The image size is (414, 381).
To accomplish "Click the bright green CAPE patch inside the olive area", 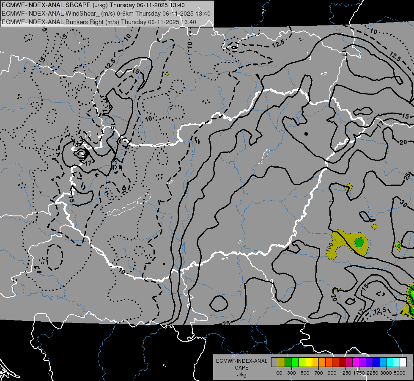I will [359, 242].
